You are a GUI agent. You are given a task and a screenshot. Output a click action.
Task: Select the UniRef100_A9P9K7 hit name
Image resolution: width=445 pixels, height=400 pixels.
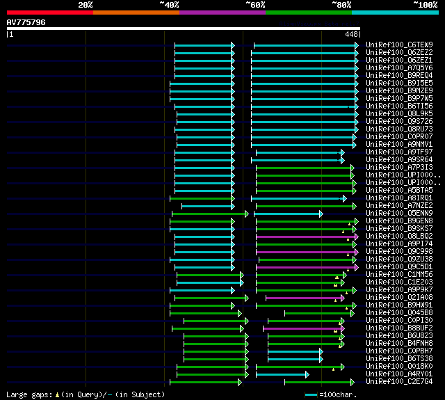399,290
